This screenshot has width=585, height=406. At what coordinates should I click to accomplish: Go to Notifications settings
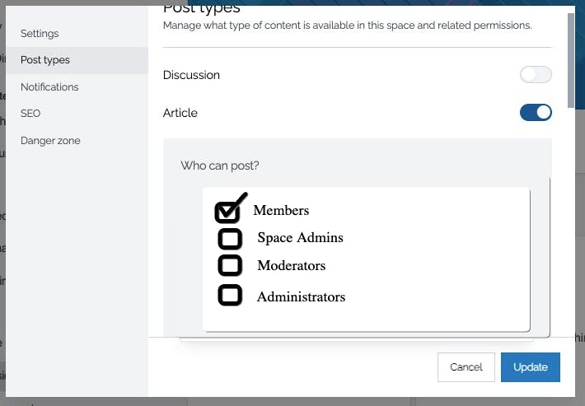click(49, 87)
